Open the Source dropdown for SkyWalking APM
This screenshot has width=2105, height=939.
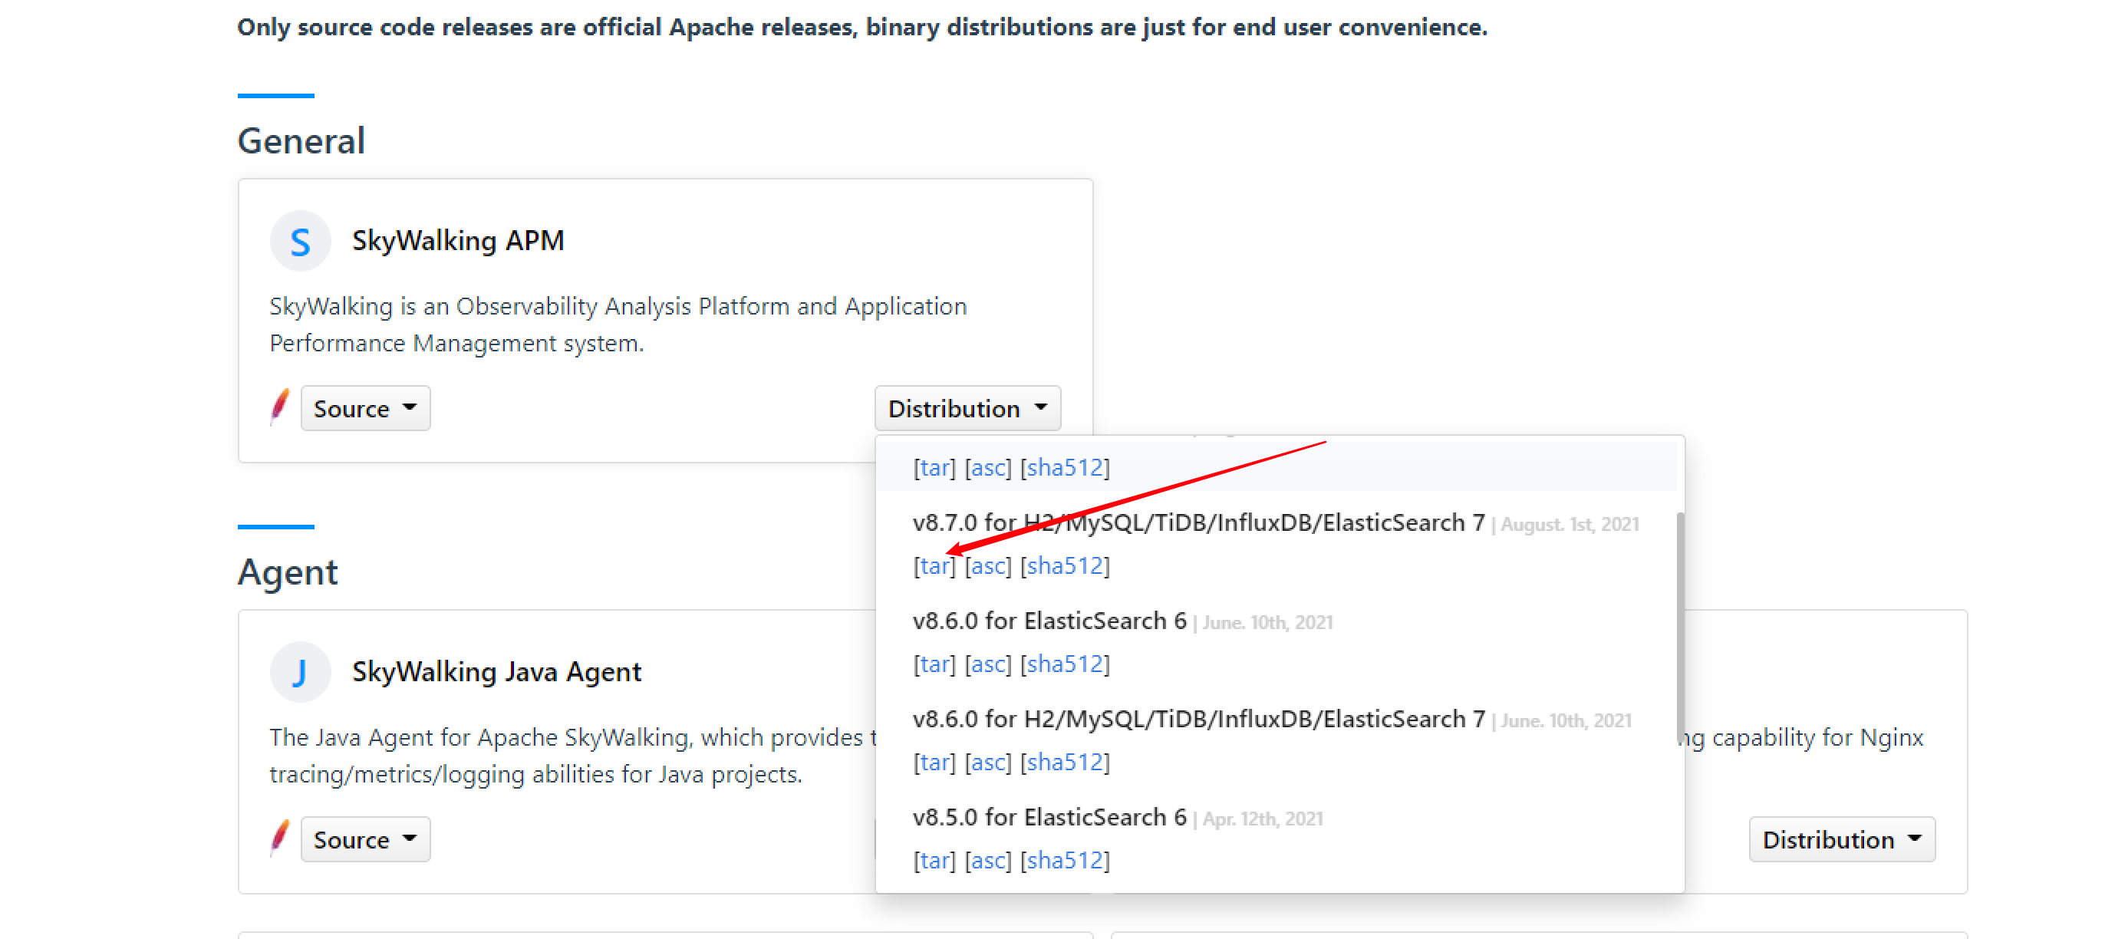pyautogui.click(x=364, y=409)
